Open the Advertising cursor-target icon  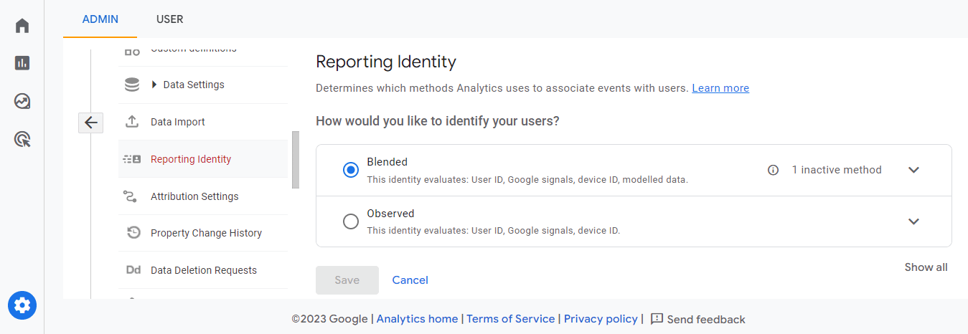22,139
